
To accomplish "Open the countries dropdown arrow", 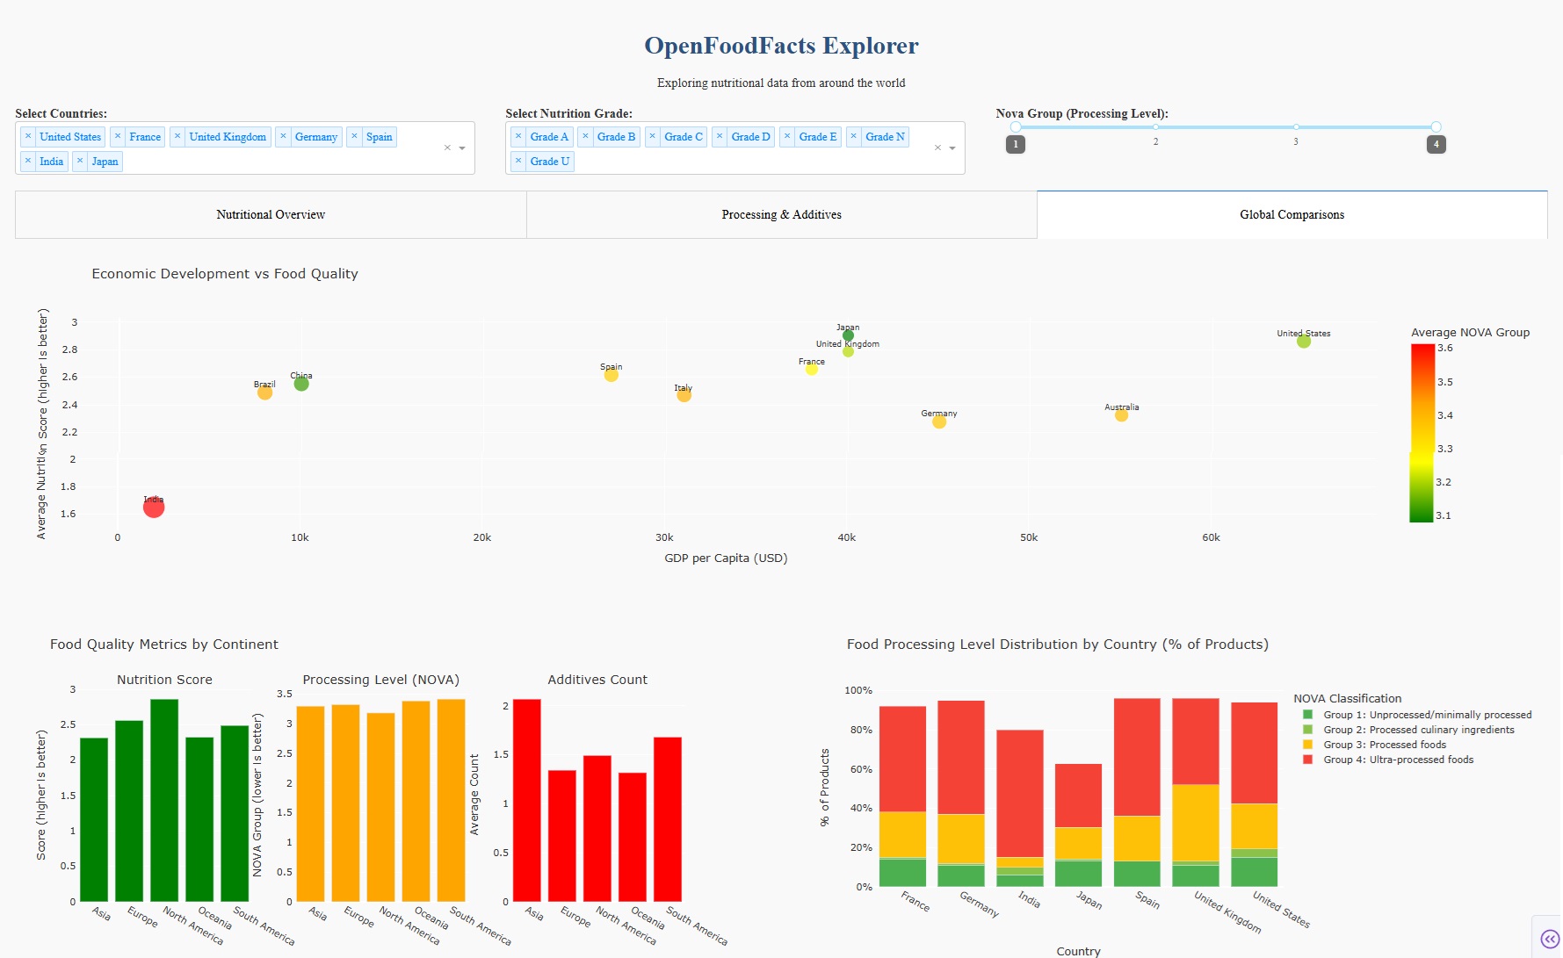I will tap(462, 148).
